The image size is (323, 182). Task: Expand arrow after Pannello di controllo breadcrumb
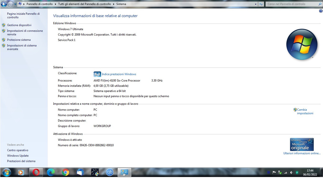(56, 4)
